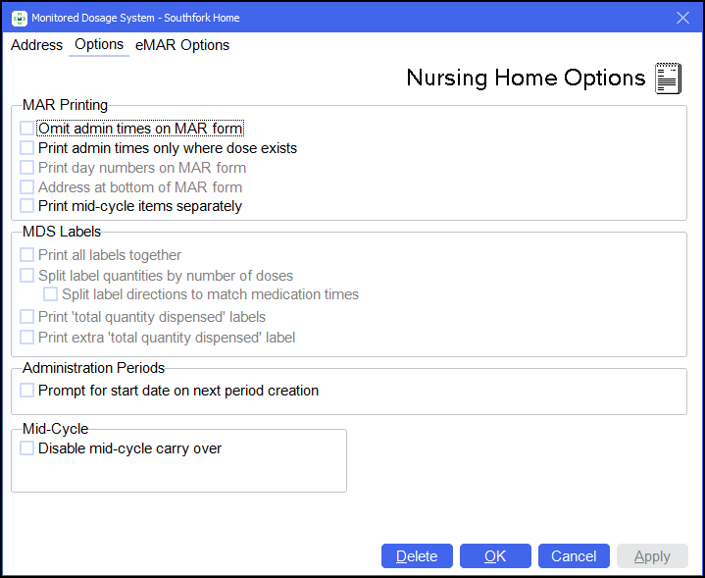705x578 pixels.
Task: Click the Nursing Home Options notepad icon
Action: pos(668,79)
